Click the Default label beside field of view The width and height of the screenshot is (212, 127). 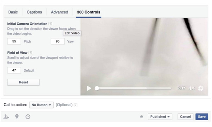pos(29,71)
